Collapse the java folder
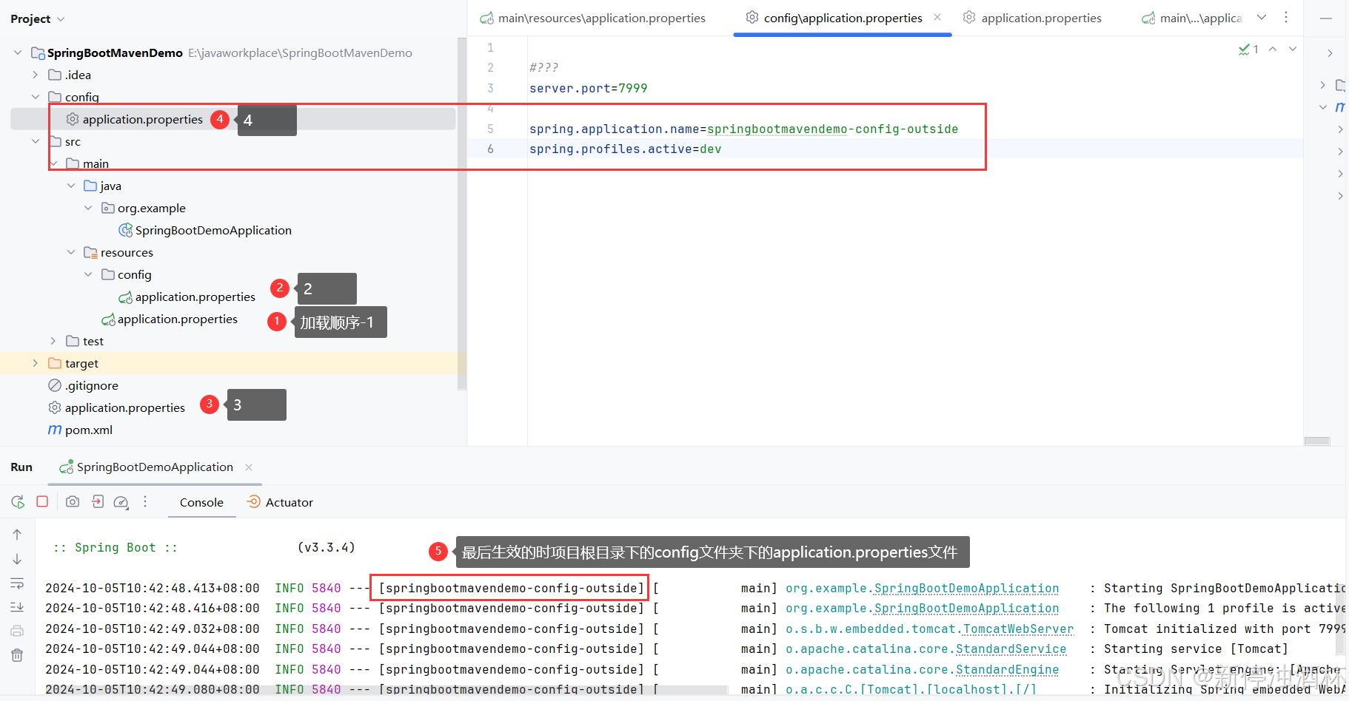 pos(71,186)
